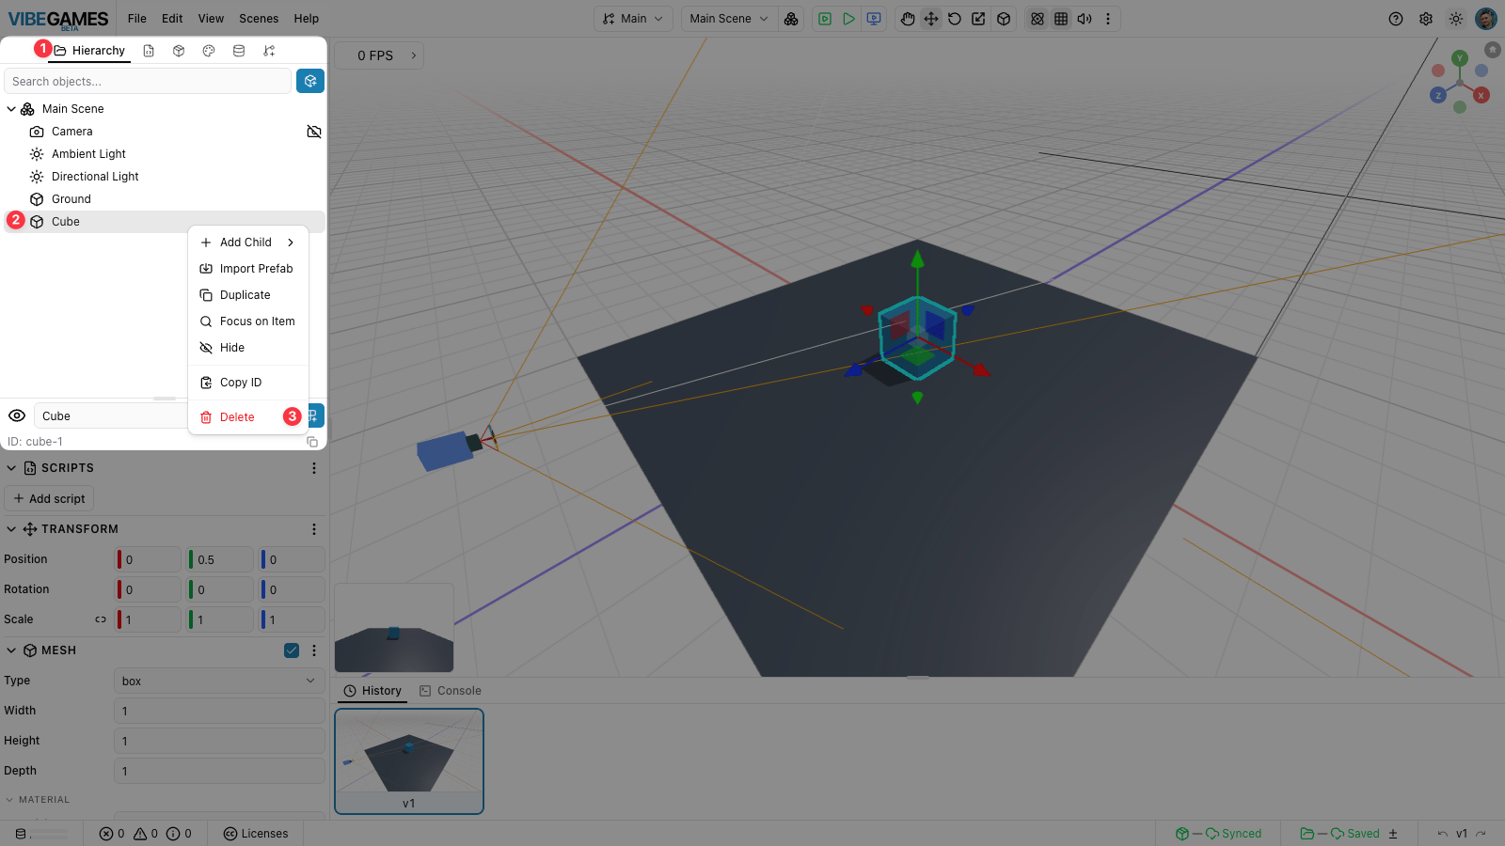Select the rotate tool
The width and height of the screenshot is (1505, 846).
955,19
